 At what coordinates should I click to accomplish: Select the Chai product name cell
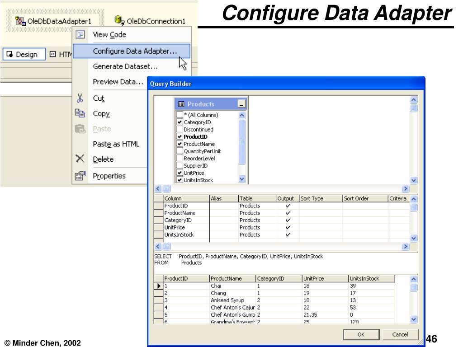tap(233, 286)
